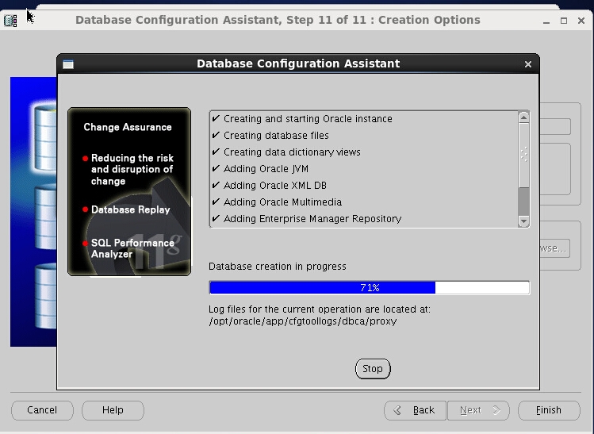Click the checkmark beside Adding Oracle JVM
This screenshot has height=434, width=594.
pyautogui.click(x=216, y=168)
